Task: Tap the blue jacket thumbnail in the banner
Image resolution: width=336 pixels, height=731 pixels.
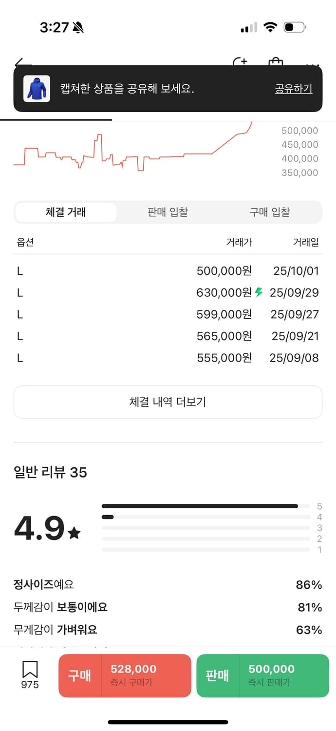Action: pos(37,89)
